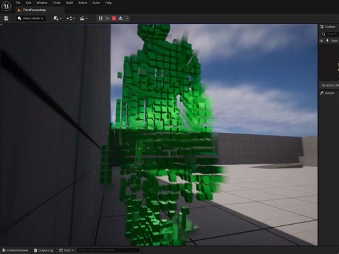Select the Details panel tab
The image size is (339, 254).
(327, 93)
